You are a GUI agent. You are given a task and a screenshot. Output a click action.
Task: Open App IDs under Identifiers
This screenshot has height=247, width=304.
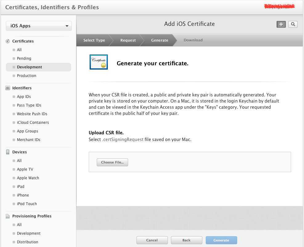(24, 97)
